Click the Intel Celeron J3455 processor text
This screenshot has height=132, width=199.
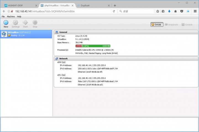tap(95, 50)
